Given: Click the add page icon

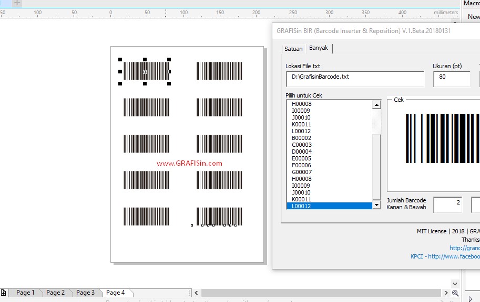Looking at the screenshot, I should tap(3, 293).
